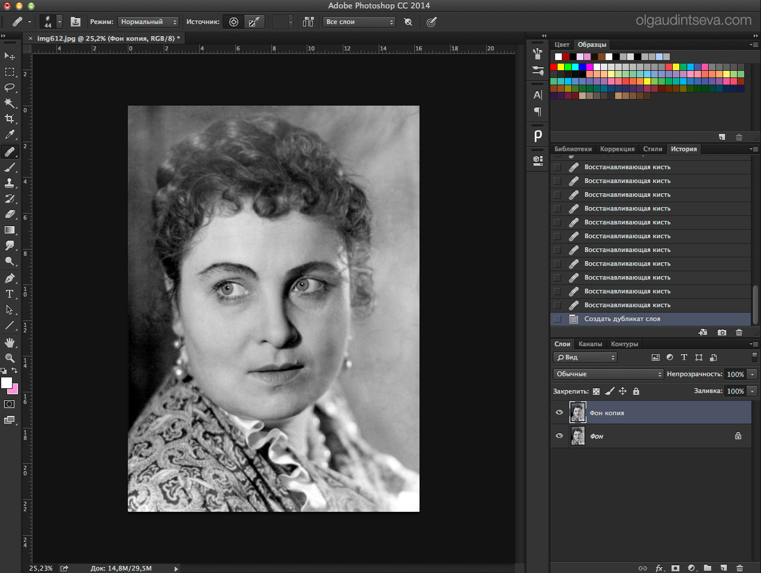Viewport: 761px width, 573px height.
Task: Select the Eraser tool
Action: 10,214
